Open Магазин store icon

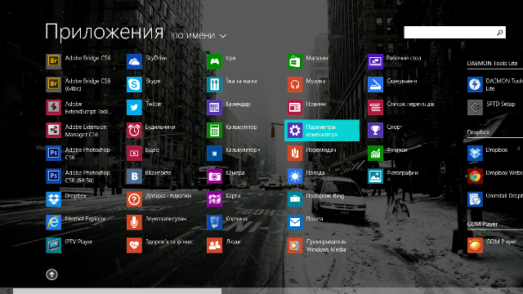(x=295, y=61)
